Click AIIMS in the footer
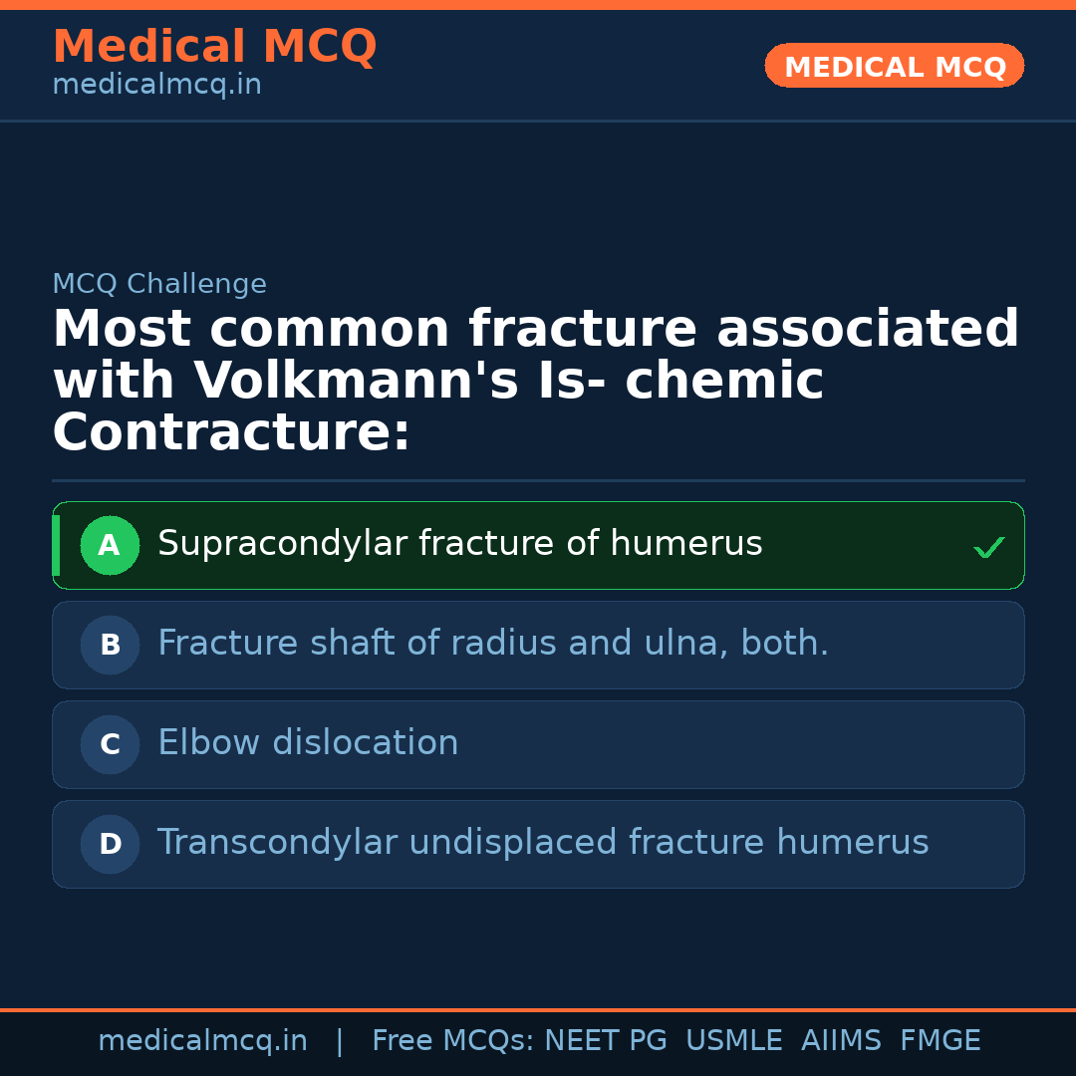Screen dimensions: 1076x1076 [x=841, y=1041]
